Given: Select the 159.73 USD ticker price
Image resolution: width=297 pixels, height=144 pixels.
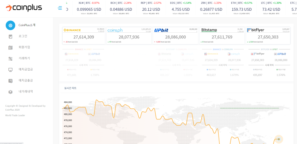Looking at the screenshot, I should tap(242, 9).
